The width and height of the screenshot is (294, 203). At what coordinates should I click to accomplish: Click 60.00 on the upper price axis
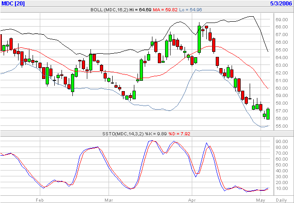(x=282, y=88)
